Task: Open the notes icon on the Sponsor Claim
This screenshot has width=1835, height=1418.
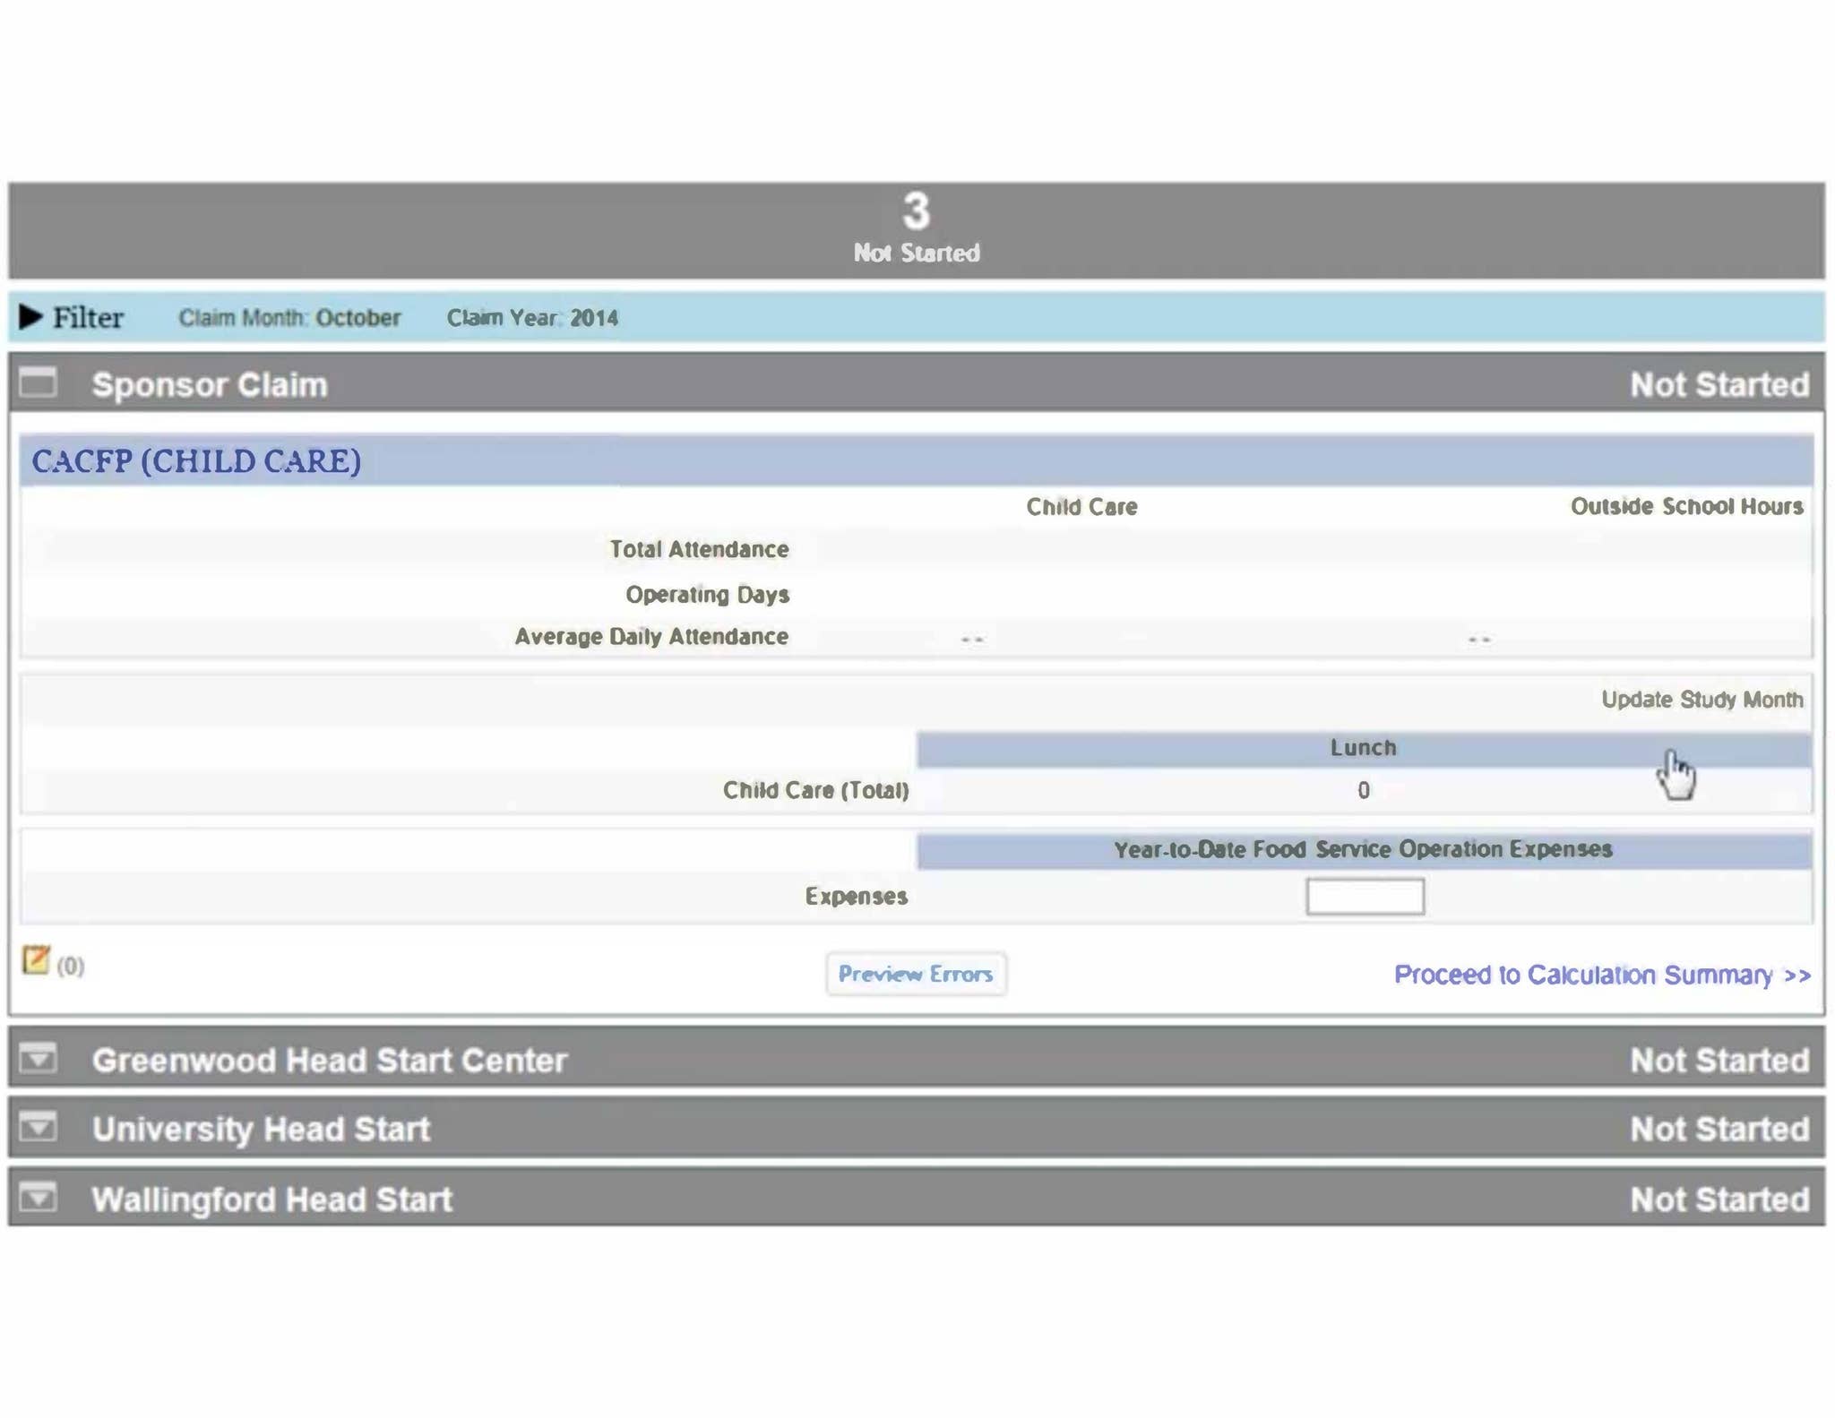Action: [36, 961]
